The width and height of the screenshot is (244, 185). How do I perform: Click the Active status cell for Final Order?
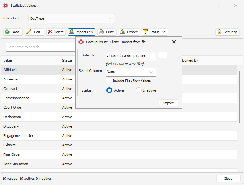67,154
